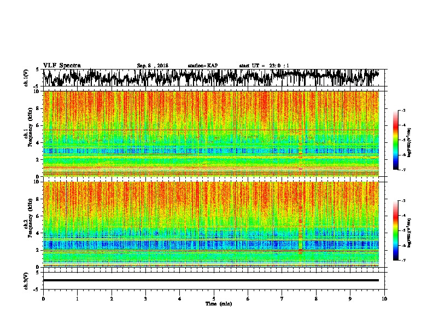Click the ch.2 spectrogram color scale bar

pyautogui.click(x=396, y=230)
